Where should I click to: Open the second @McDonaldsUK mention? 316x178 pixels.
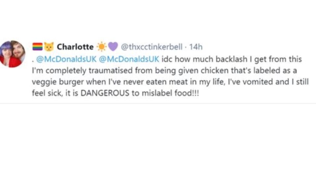pyautogui.click(x=129, y=59)
